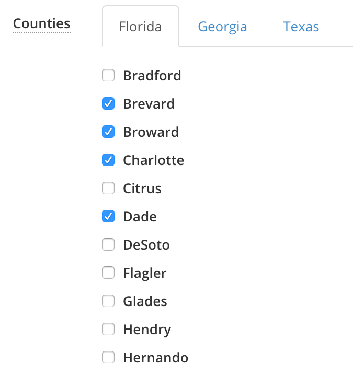353x376 pixels.
Task: Click the Citrus label text
Action: point(142,188)
